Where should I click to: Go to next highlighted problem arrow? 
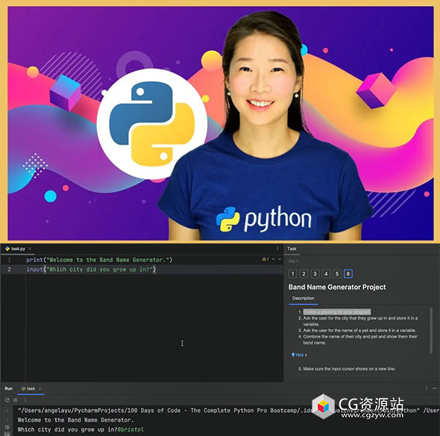(280, 259)
